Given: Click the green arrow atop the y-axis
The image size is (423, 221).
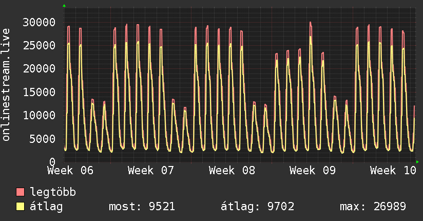Looking at the screenshot, I should pyautogui.click(x=64, y=6).
